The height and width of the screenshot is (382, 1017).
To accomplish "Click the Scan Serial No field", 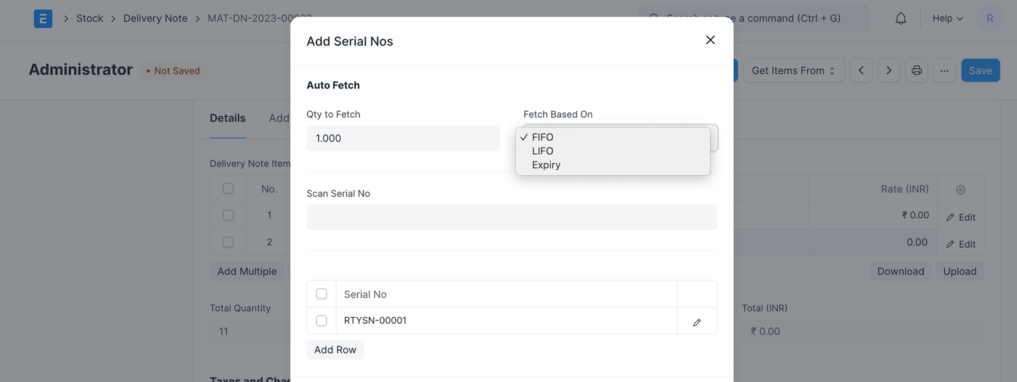I will coord(511,217).
